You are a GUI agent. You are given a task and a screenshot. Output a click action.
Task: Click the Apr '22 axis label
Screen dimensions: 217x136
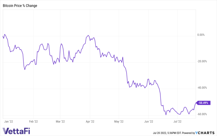click(x=91, y=122)
